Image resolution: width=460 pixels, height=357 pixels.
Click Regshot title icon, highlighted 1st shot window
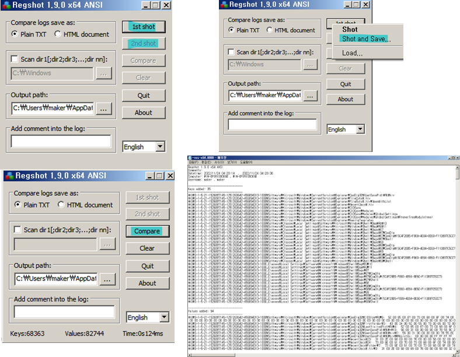[x=6, y=5]
